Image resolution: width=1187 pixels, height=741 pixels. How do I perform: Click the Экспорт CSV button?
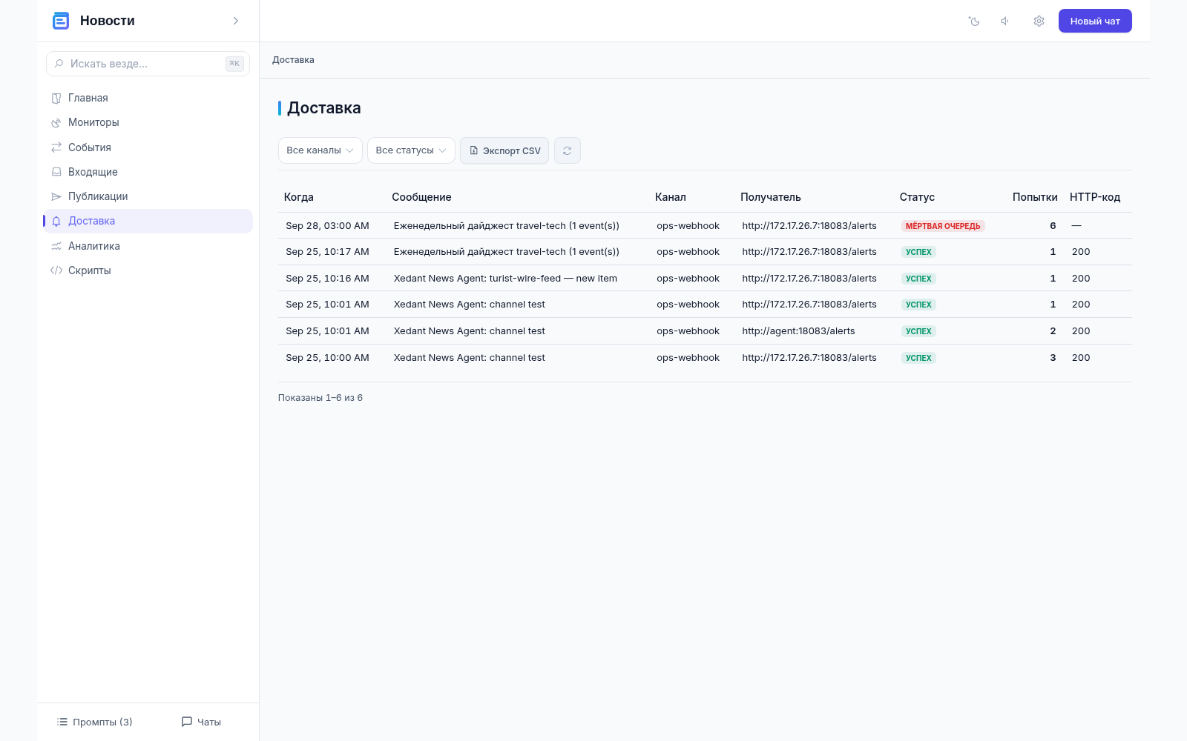click(504, 150)
